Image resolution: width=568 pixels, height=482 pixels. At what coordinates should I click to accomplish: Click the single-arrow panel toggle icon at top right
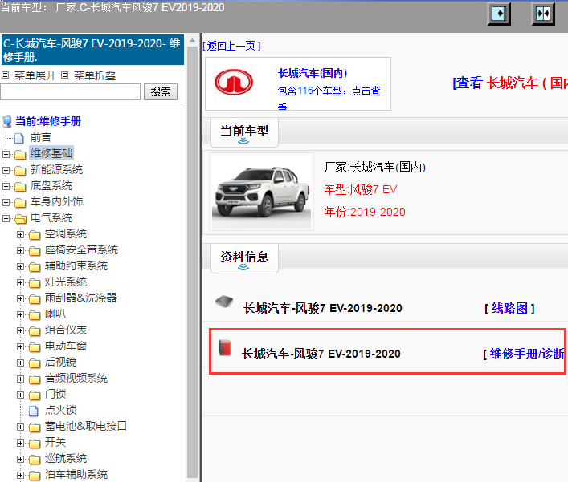499,14
